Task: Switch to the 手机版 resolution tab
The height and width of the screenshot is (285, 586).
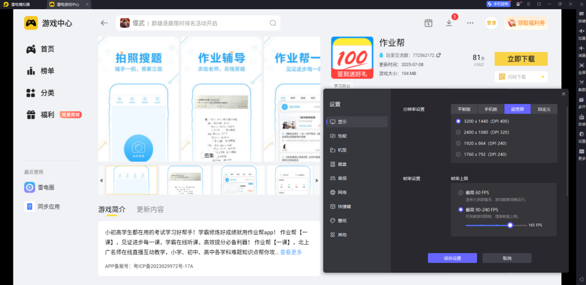Action: [x=490, y=109]
